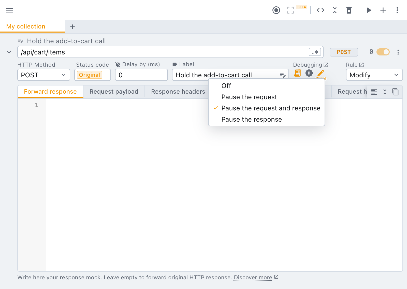Viewport: 407px width, 289px height.
Task: Open the code view icon in the top toolbar
Action: pos(321,10)
